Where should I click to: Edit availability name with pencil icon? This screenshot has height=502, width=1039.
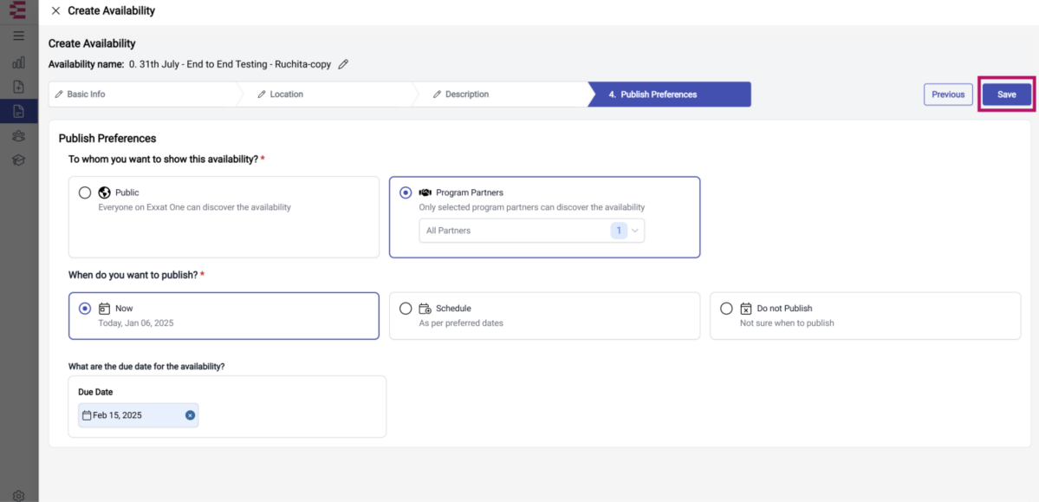pos(342,64)
